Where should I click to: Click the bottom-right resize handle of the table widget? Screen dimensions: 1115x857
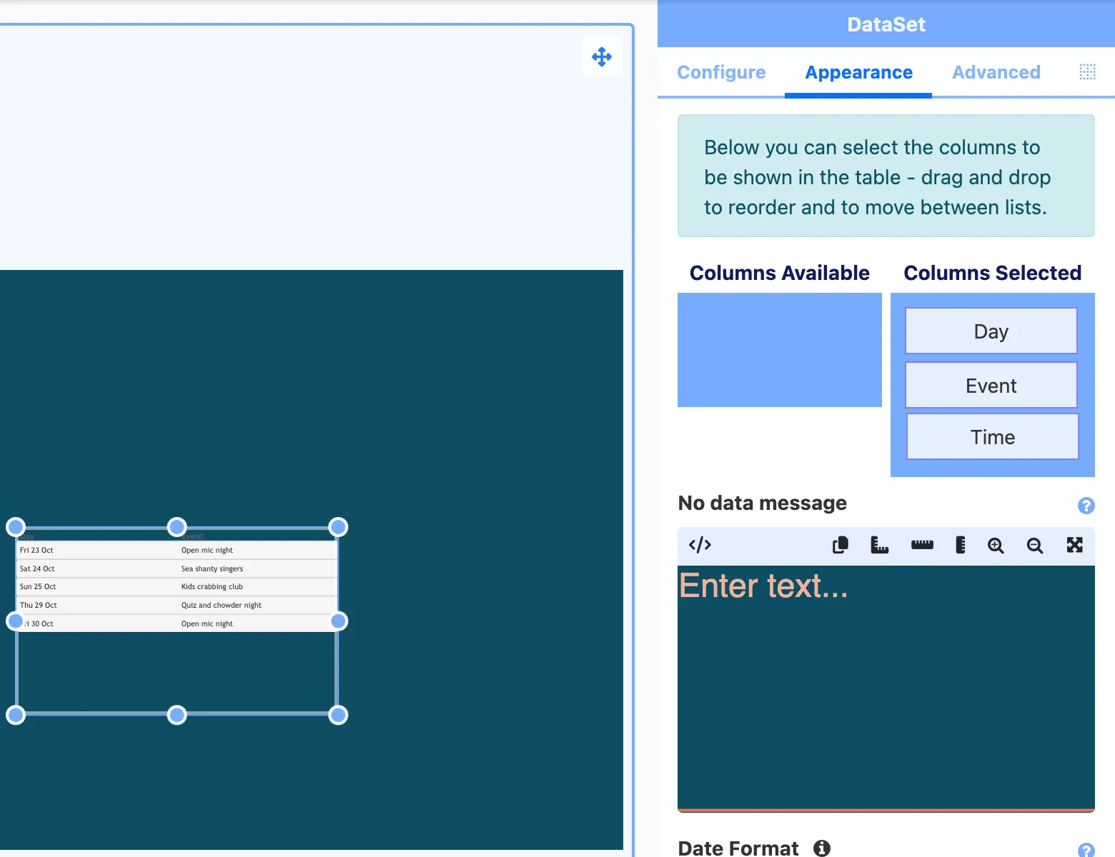338,715
